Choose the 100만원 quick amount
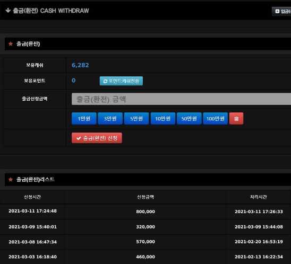The image size is (291, 264). point(215,118)
